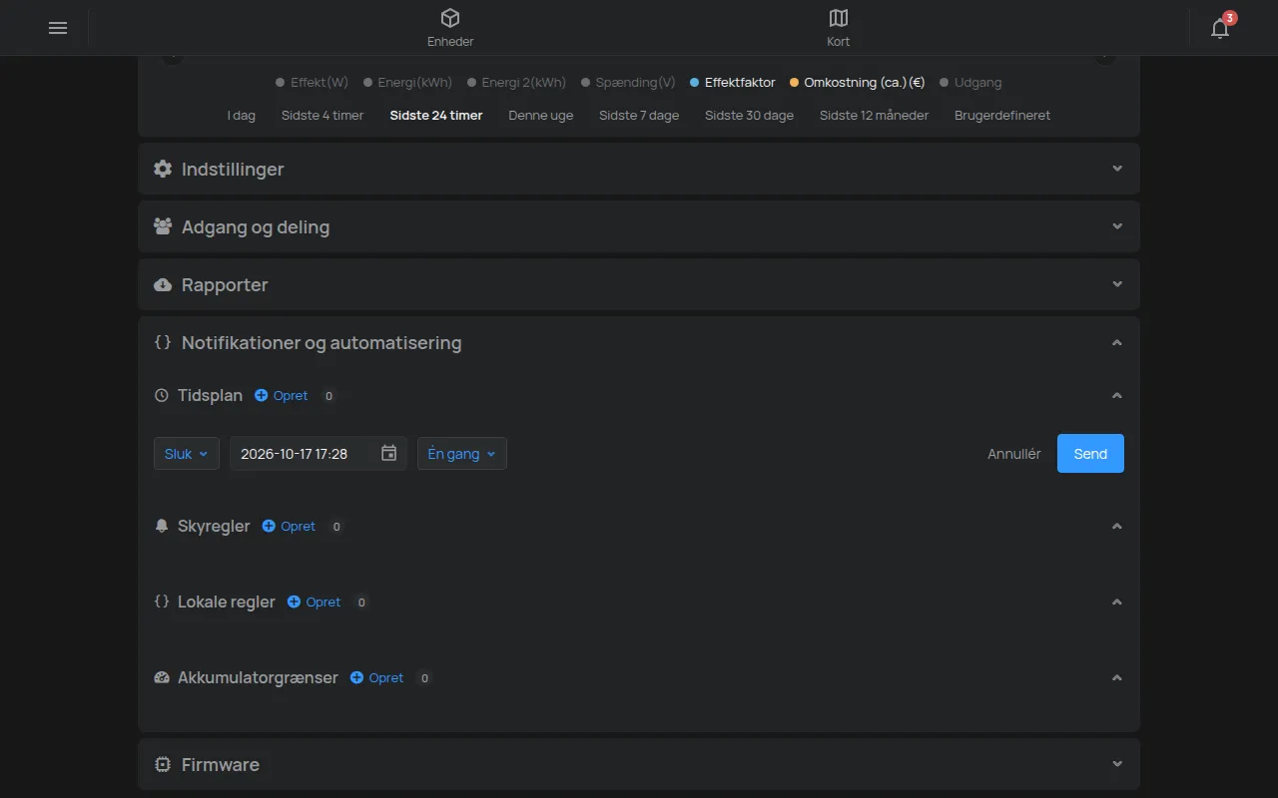Image resolution: width=1278 pixels, height=798 pixels.
Task: Open the Sluk action dropdown
Action: point(187,454)
